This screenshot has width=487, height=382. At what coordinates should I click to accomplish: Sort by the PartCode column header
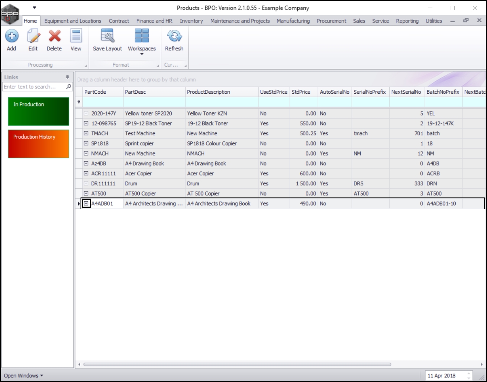103,92
